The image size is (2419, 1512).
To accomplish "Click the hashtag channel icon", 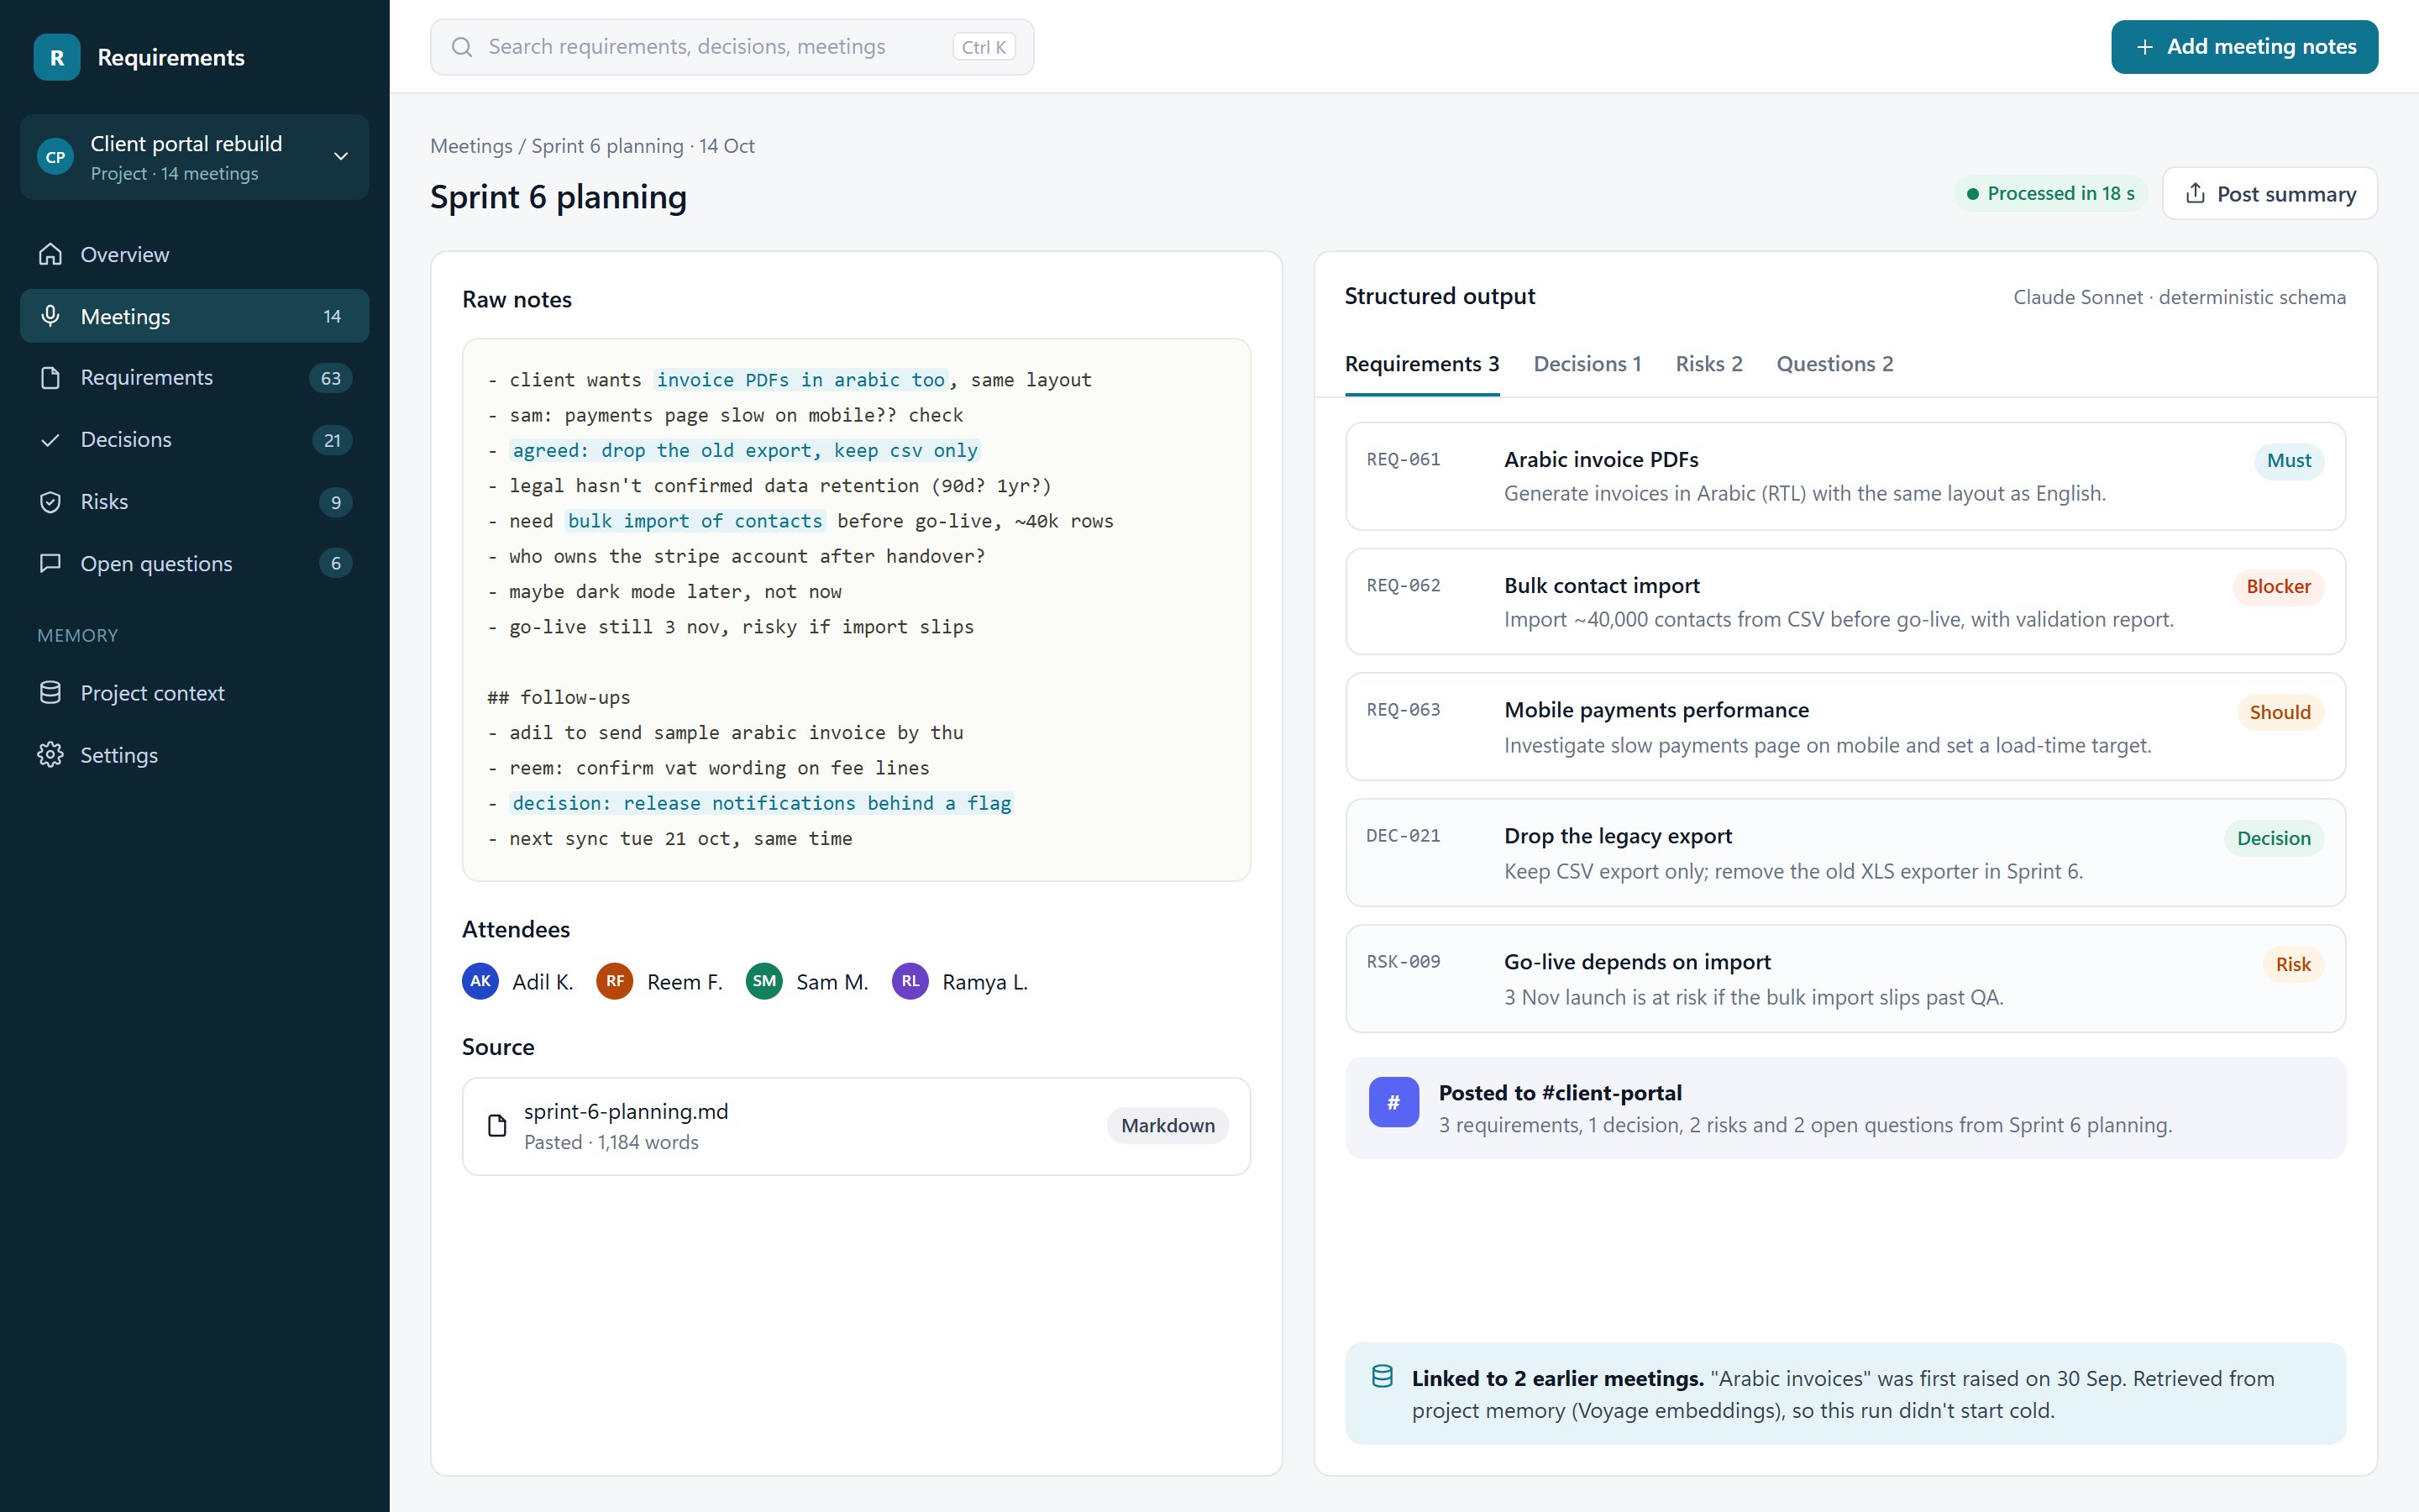I will click(1393, 1102).
